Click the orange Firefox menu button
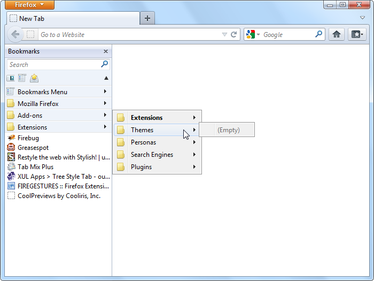Image resolution: width=374 pixels, height=281 pixels. tap(29, 5)
